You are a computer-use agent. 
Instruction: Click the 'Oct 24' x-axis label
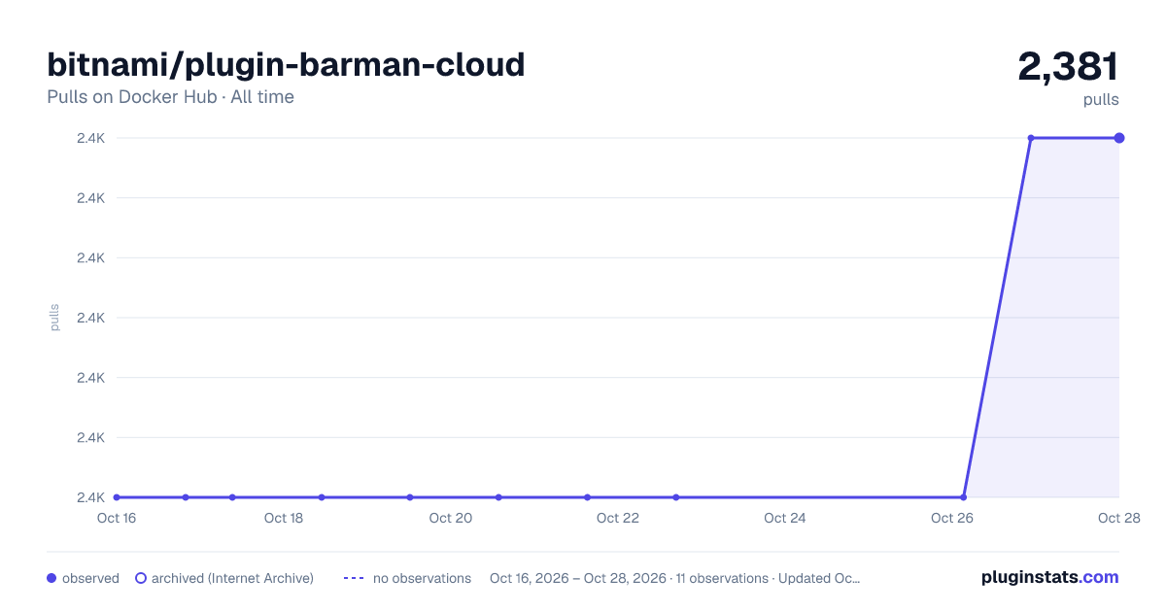tap(785, 518)
